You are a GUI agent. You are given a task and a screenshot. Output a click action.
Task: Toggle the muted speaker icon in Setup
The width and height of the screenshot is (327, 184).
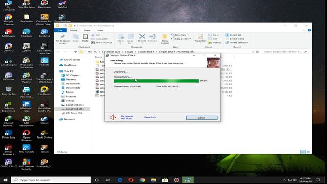pyautogui.click(x=113, y=117)
